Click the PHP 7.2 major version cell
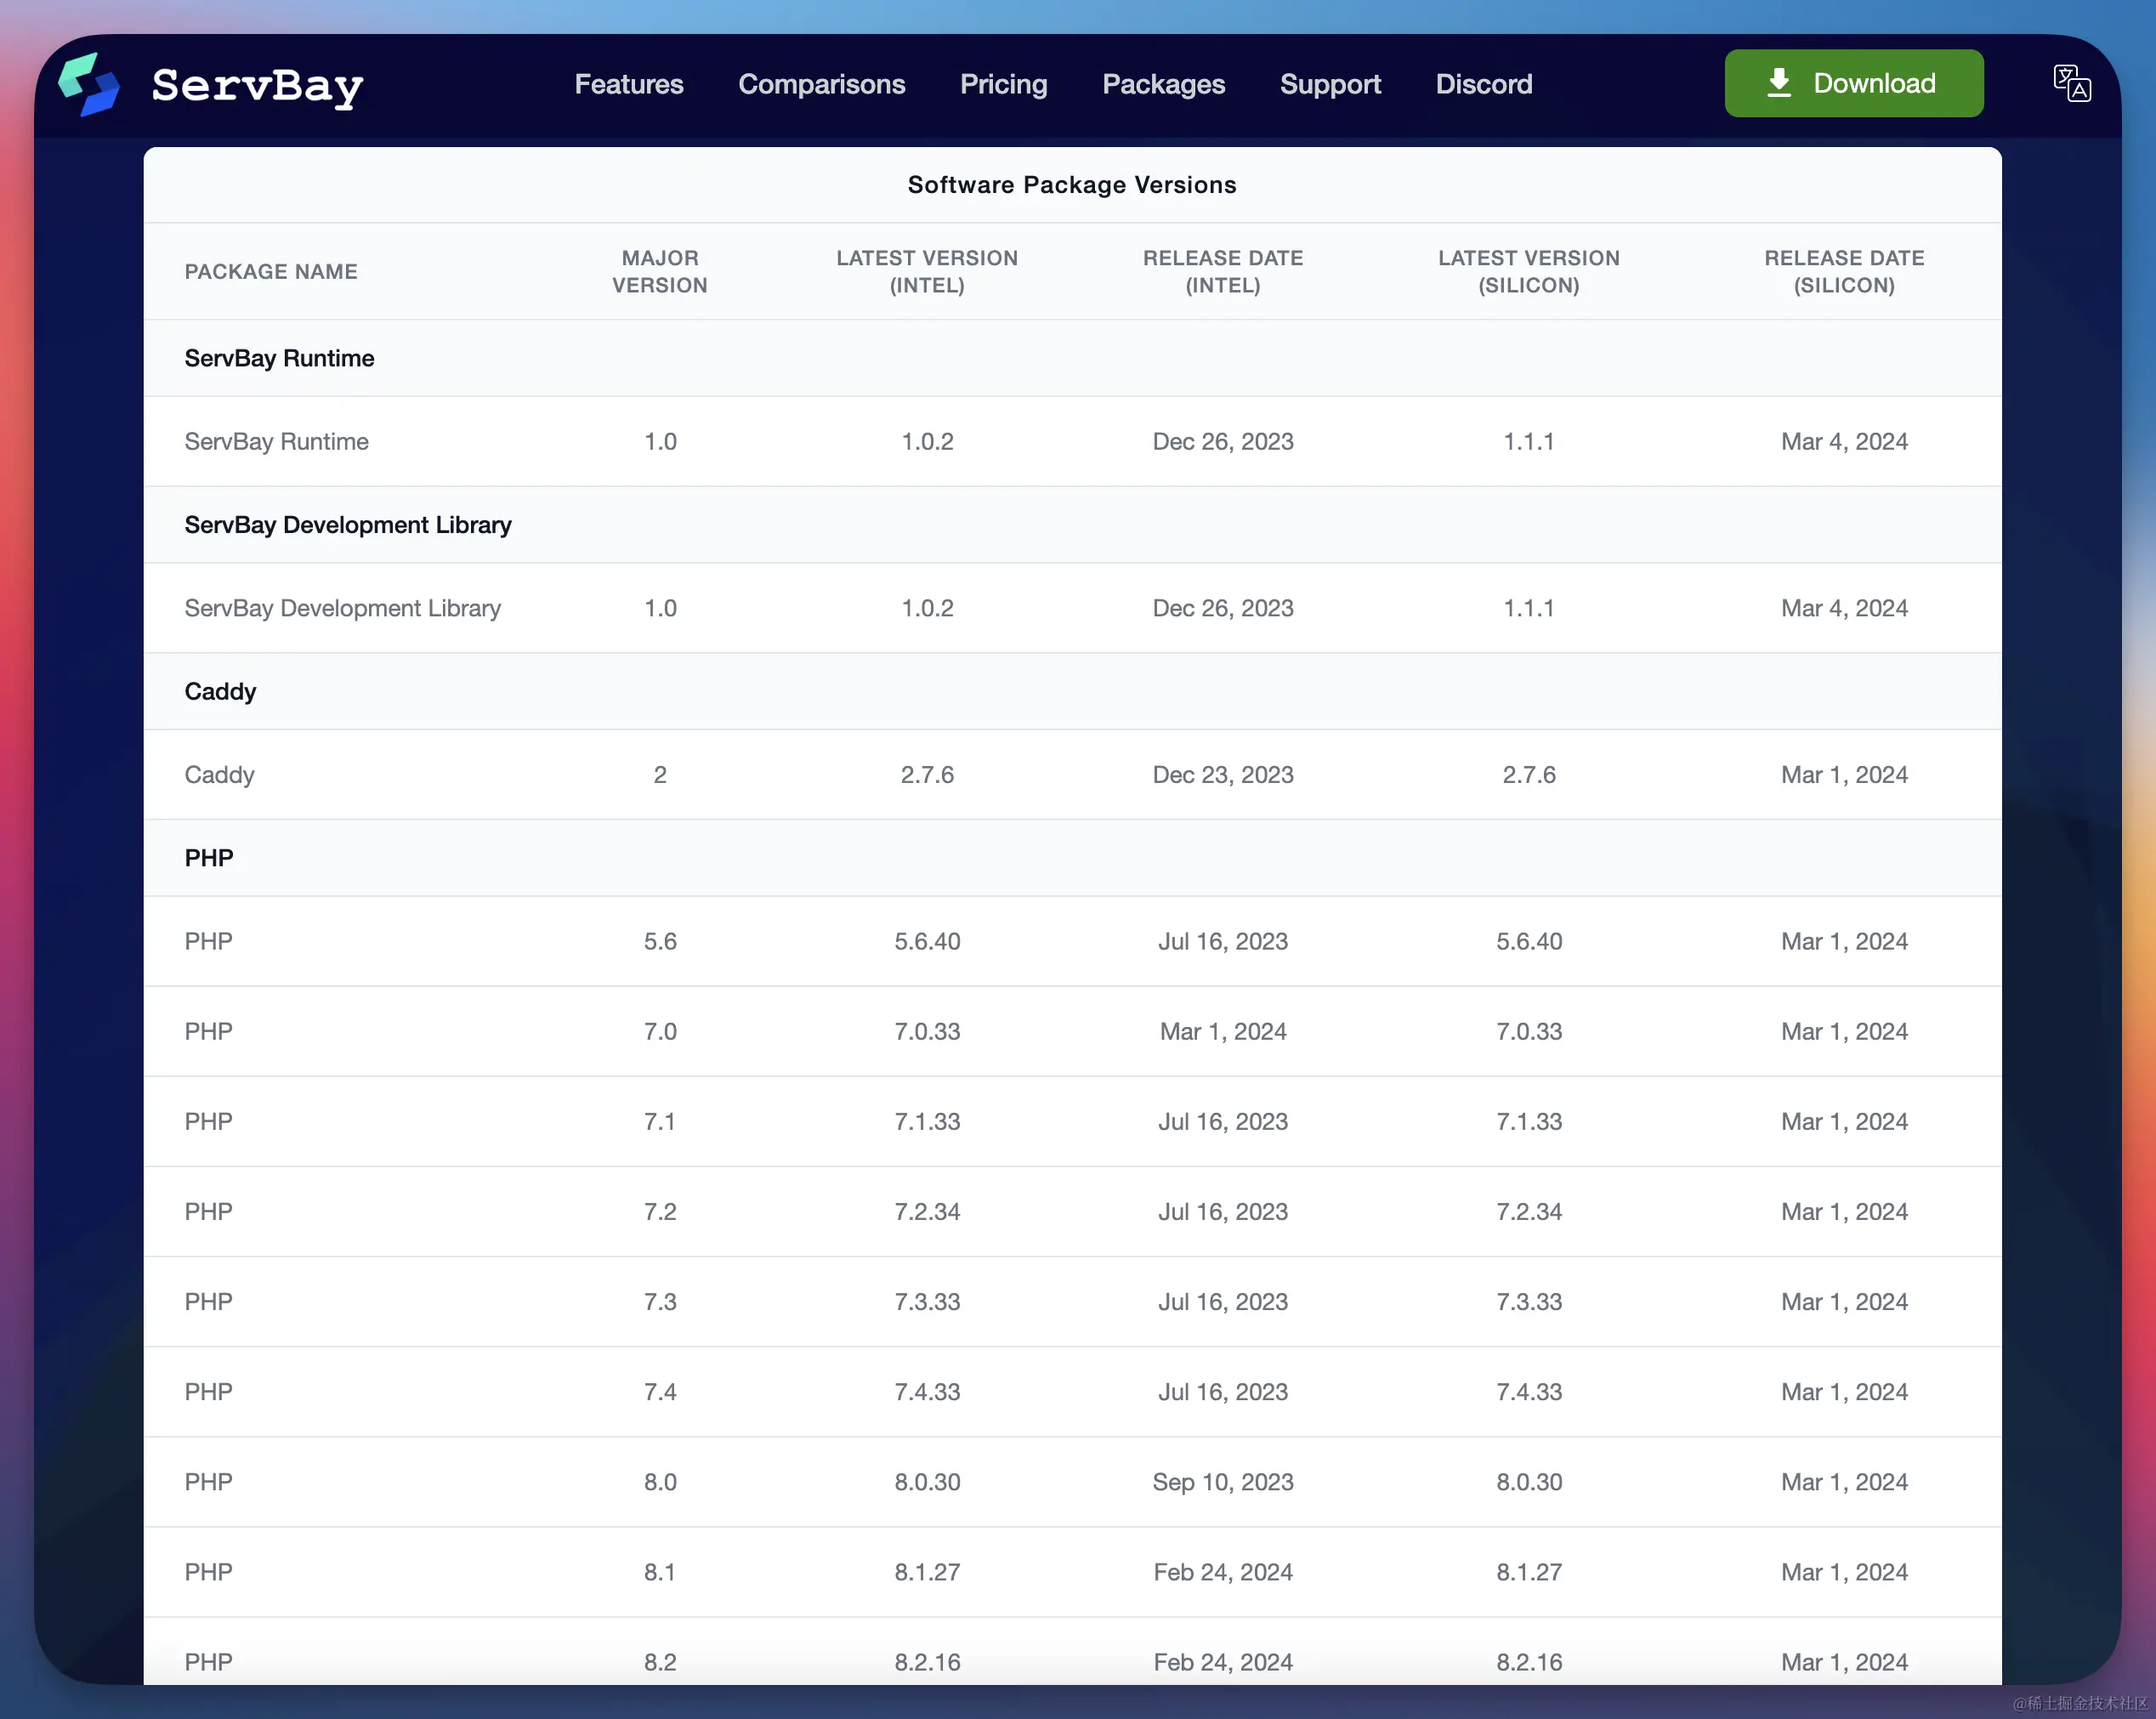Image resolution: width=2156 pixels, height=1719 pixels. (x=660, y=1211)
